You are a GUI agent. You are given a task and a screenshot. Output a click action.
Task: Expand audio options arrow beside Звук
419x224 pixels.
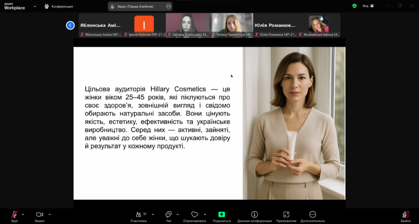pos(23,214)
